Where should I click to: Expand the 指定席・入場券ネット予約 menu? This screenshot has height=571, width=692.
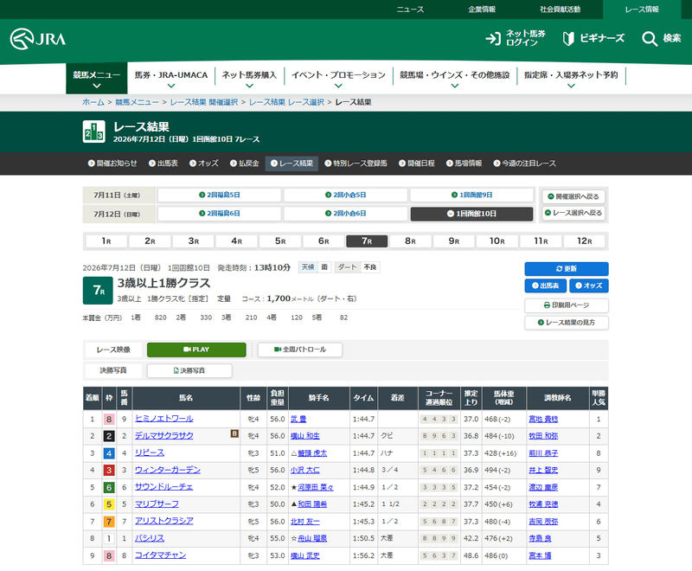point(571,79)
